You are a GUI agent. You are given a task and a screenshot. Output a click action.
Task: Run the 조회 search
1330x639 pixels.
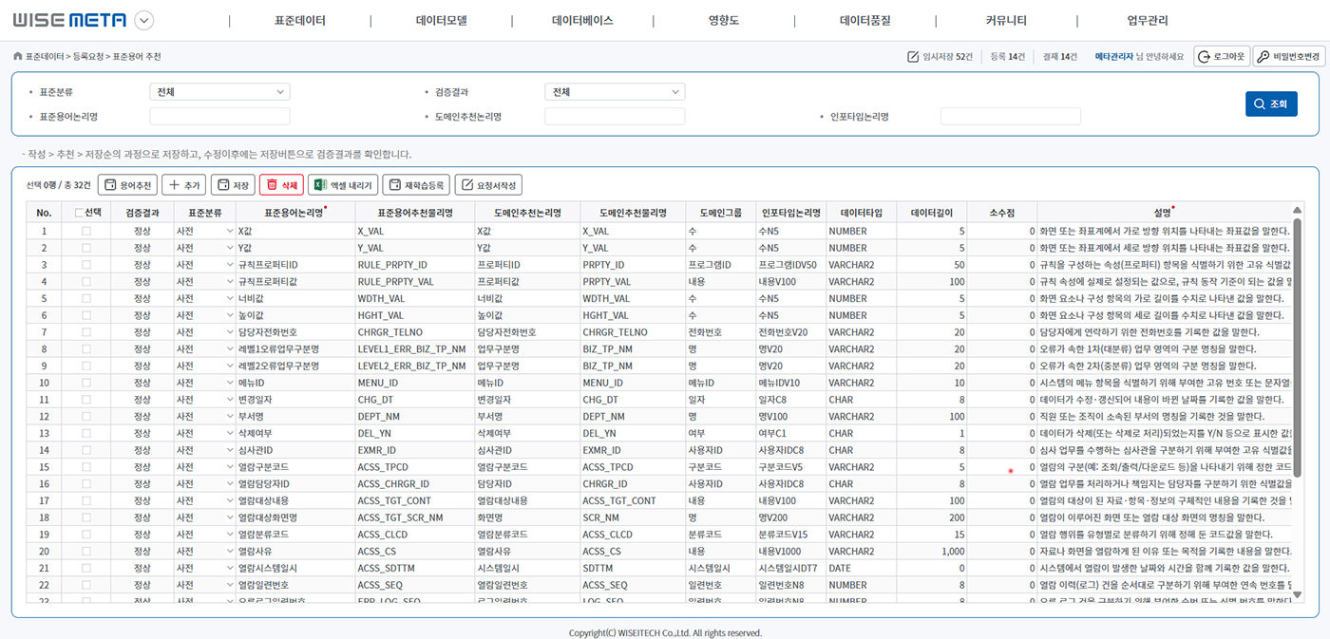point(1271,104)
